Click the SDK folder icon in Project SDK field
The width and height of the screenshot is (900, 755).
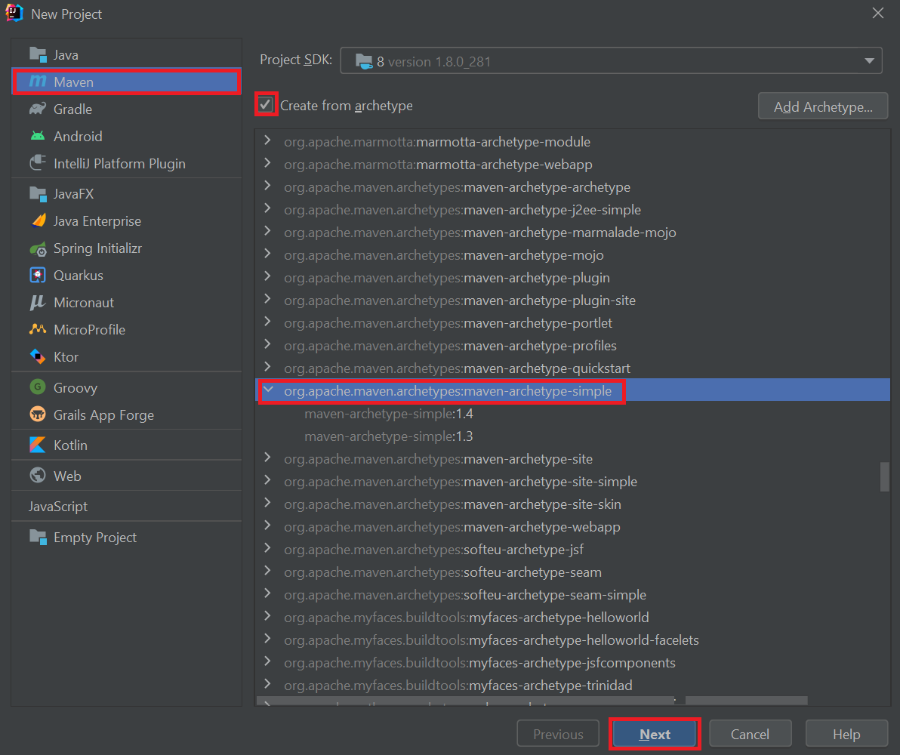pyautogui.click(x=364, y=61)
